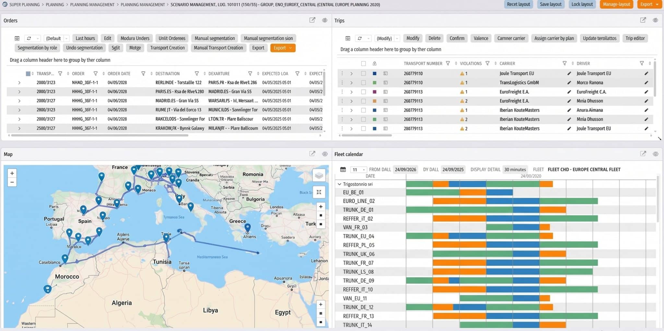Click the Orders grid columns icon
664x331 pixels.
[17, 38]
